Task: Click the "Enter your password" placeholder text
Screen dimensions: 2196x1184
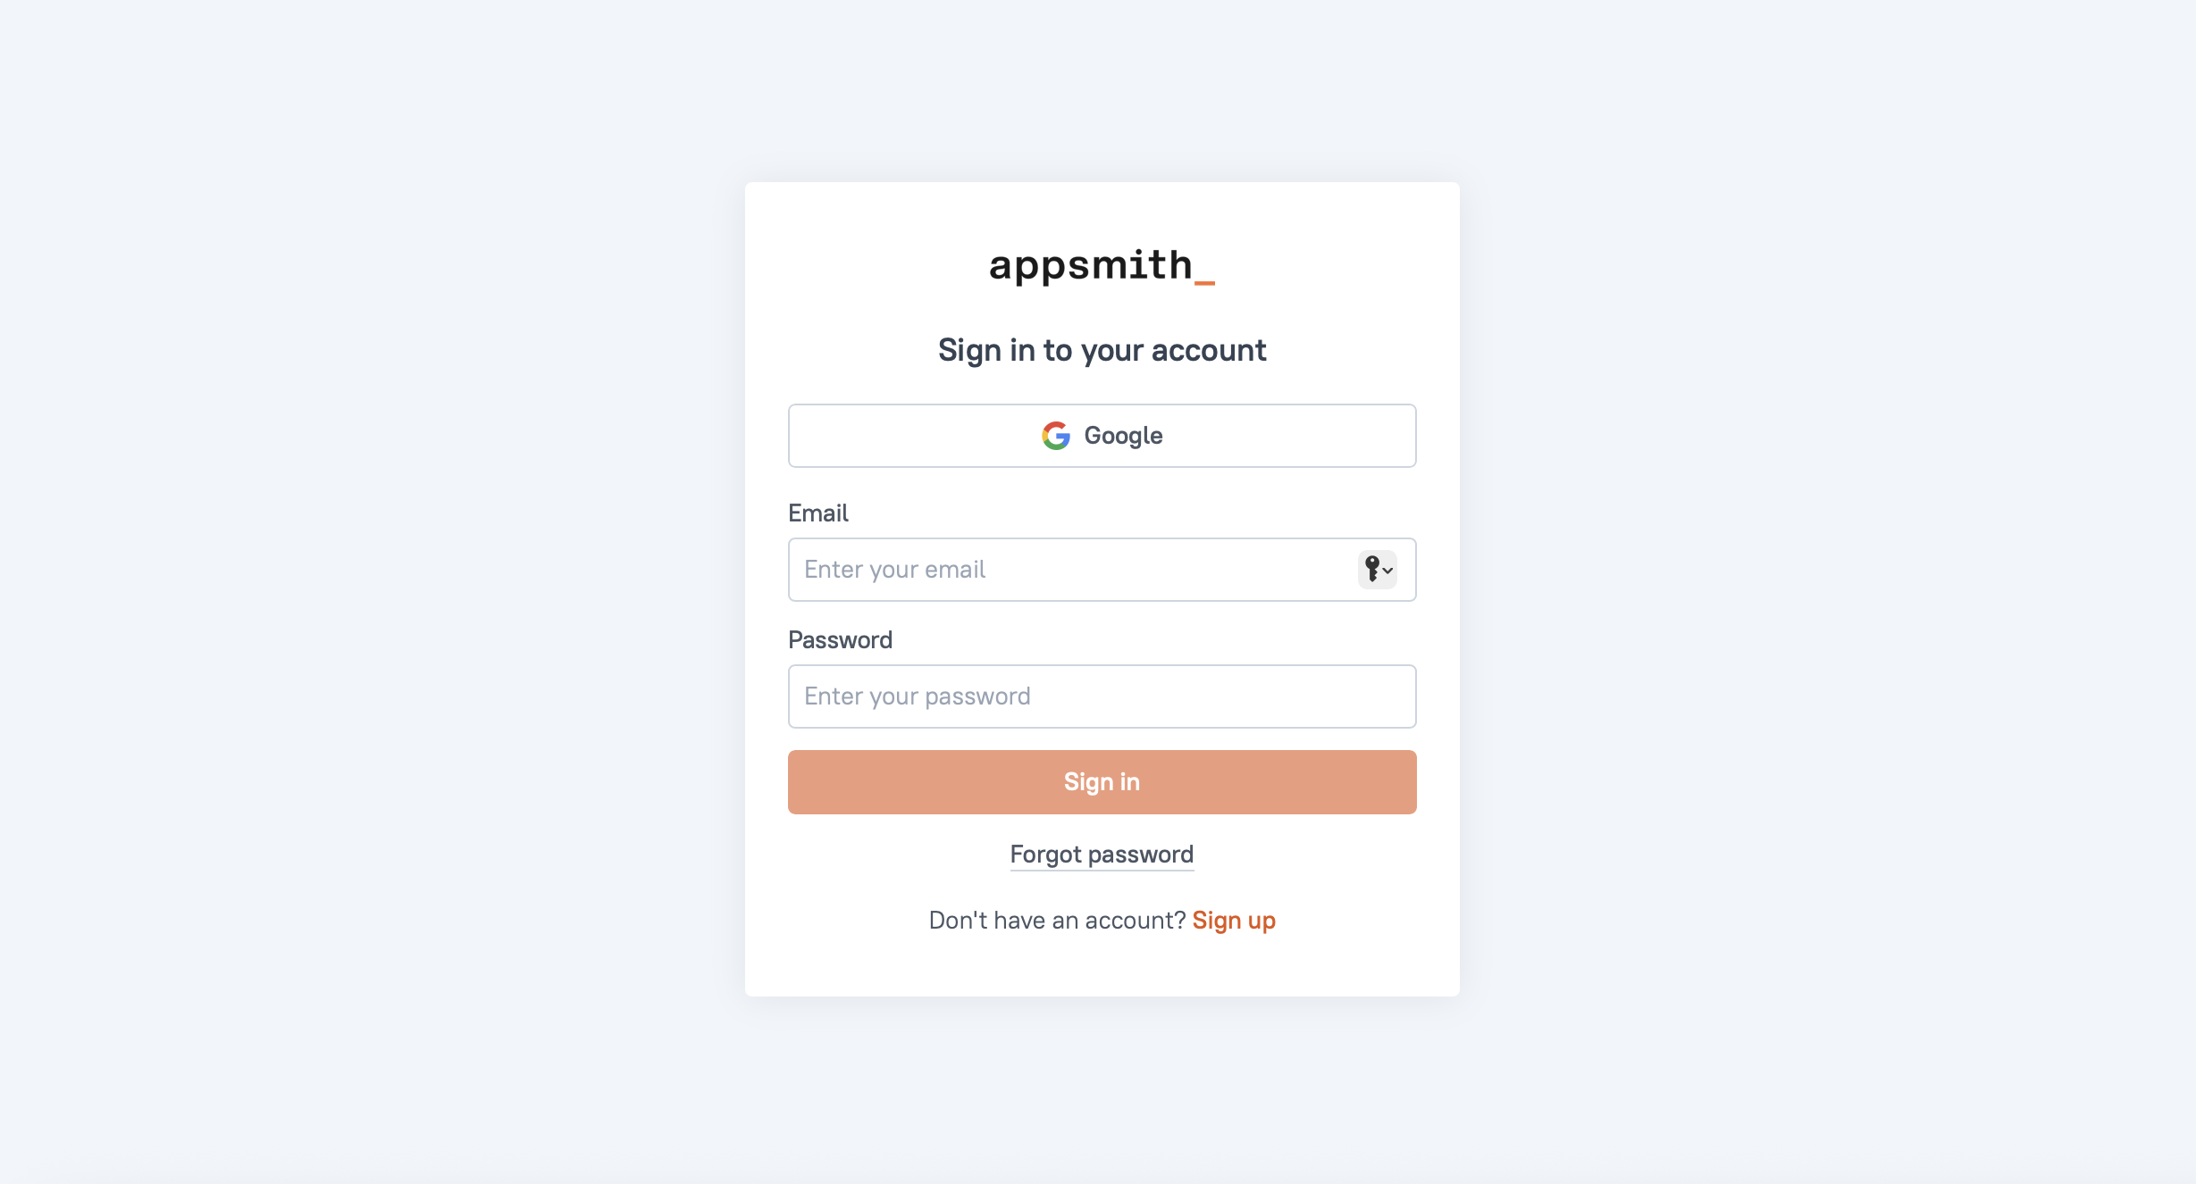Action: (917, 696)
